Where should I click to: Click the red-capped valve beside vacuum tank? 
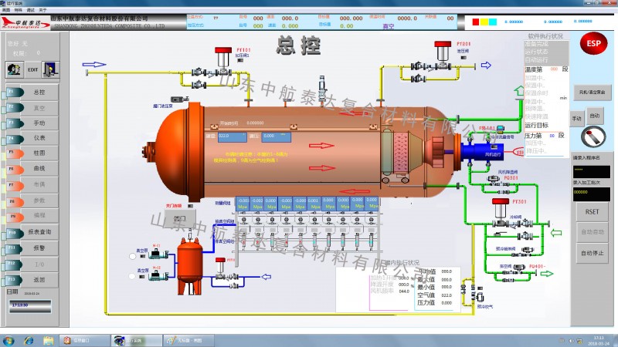[220, 268]
